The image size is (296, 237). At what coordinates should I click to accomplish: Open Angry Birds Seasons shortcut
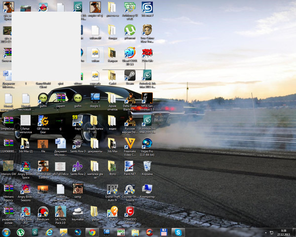tap(26, 190)
